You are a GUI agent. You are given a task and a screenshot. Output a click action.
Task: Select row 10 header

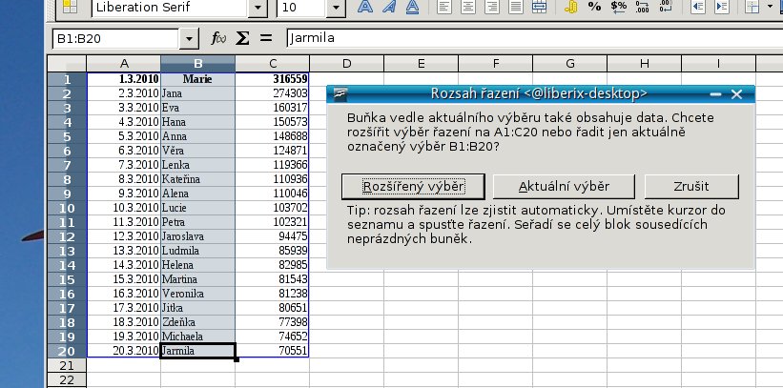pos(67,208)
